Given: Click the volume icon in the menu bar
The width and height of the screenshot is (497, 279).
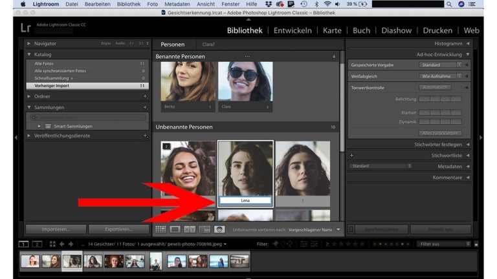Looking at the screenshot, I should (338, 4).
